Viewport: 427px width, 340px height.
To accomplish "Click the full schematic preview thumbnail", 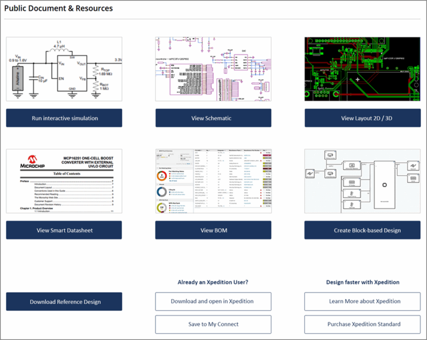I will 213,69.
